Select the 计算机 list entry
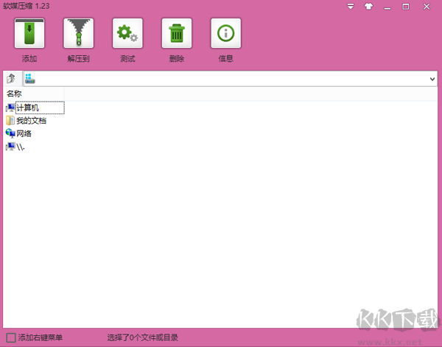This screenshot has height=347, width=442. [x=27, y=108]
